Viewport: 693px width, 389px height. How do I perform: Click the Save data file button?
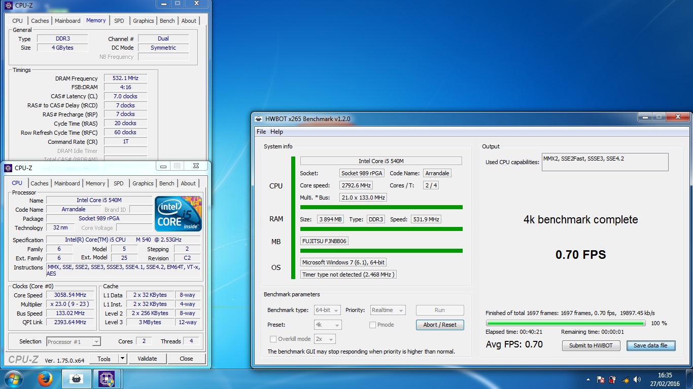651,345
